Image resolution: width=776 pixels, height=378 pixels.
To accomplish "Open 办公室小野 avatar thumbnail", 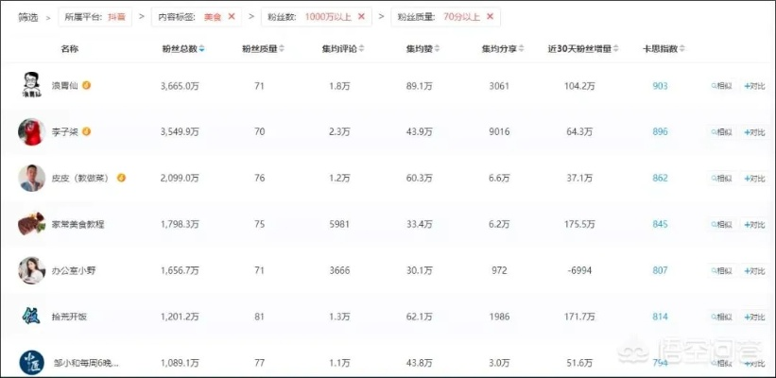I will [x=32, y=270].
